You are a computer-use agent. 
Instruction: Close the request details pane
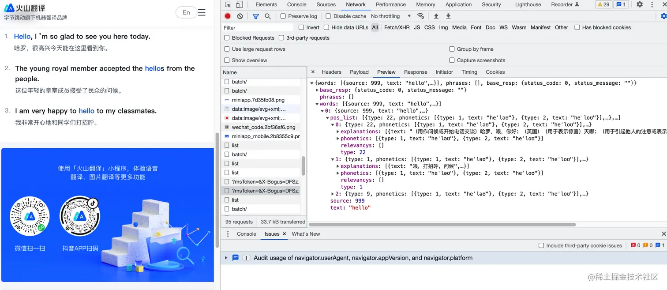click(x=313, y=72)
